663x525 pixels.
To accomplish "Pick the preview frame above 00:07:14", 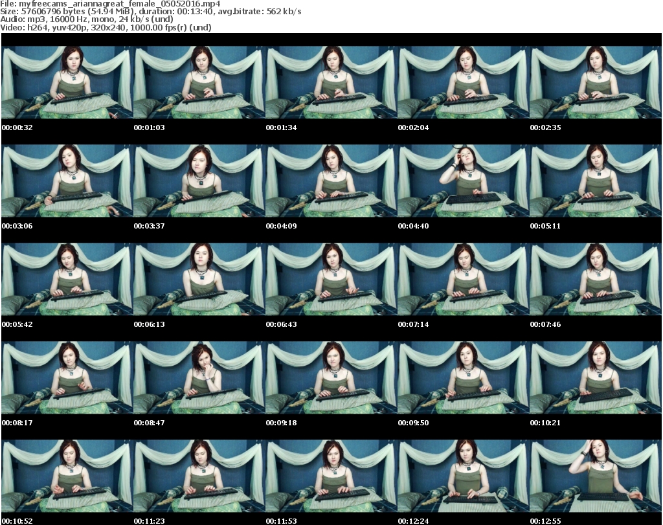I will tap(464, 279).
